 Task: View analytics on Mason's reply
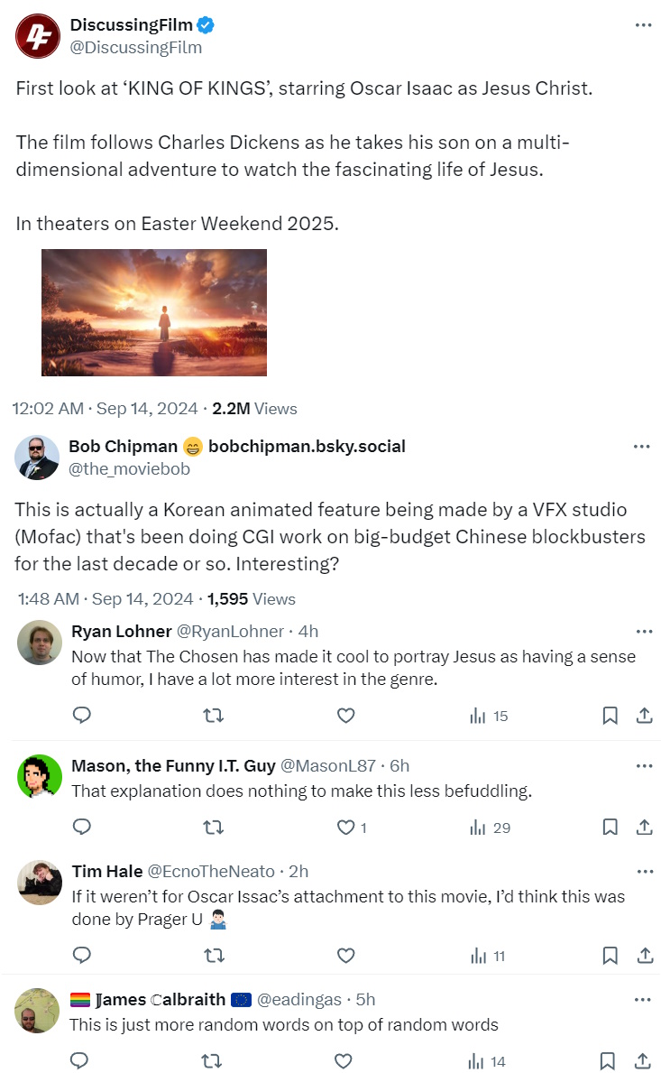click(490, 827)
